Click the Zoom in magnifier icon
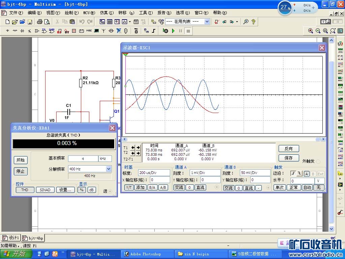This screenshot has width=345, height=259. 311,31
